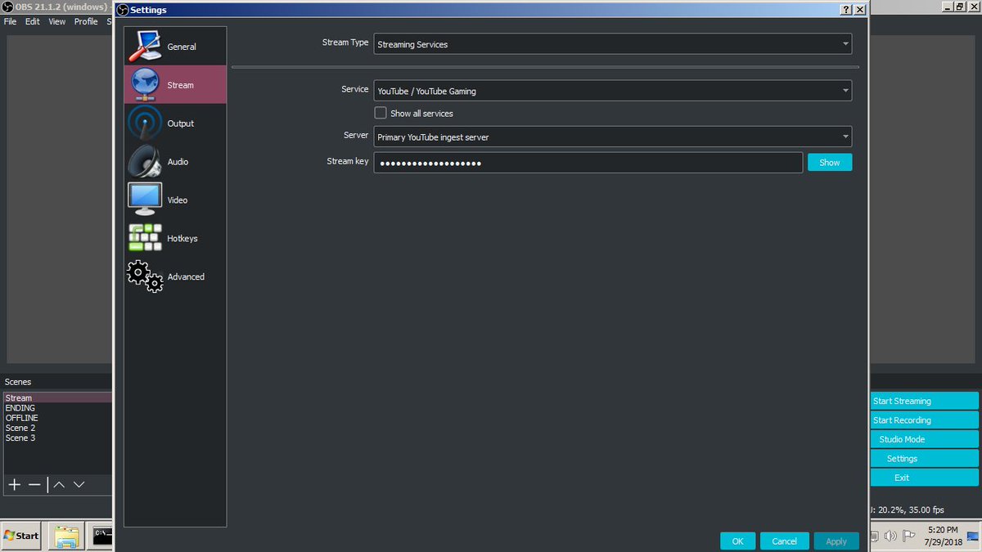Select Scene 2 in scenes list
This screenshot has width=982, height=552.
pyautogui.click(x=56, y=428)
